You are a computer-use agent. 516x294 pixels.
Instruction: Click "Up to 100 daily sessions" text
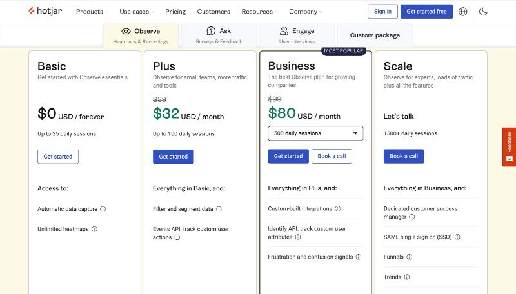(x=184, y=134)
